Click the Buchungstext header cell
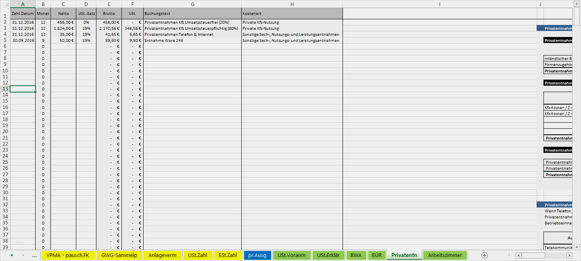Image resolution: width=581 pixels, height=261 pixels. (x=192, y=14)
